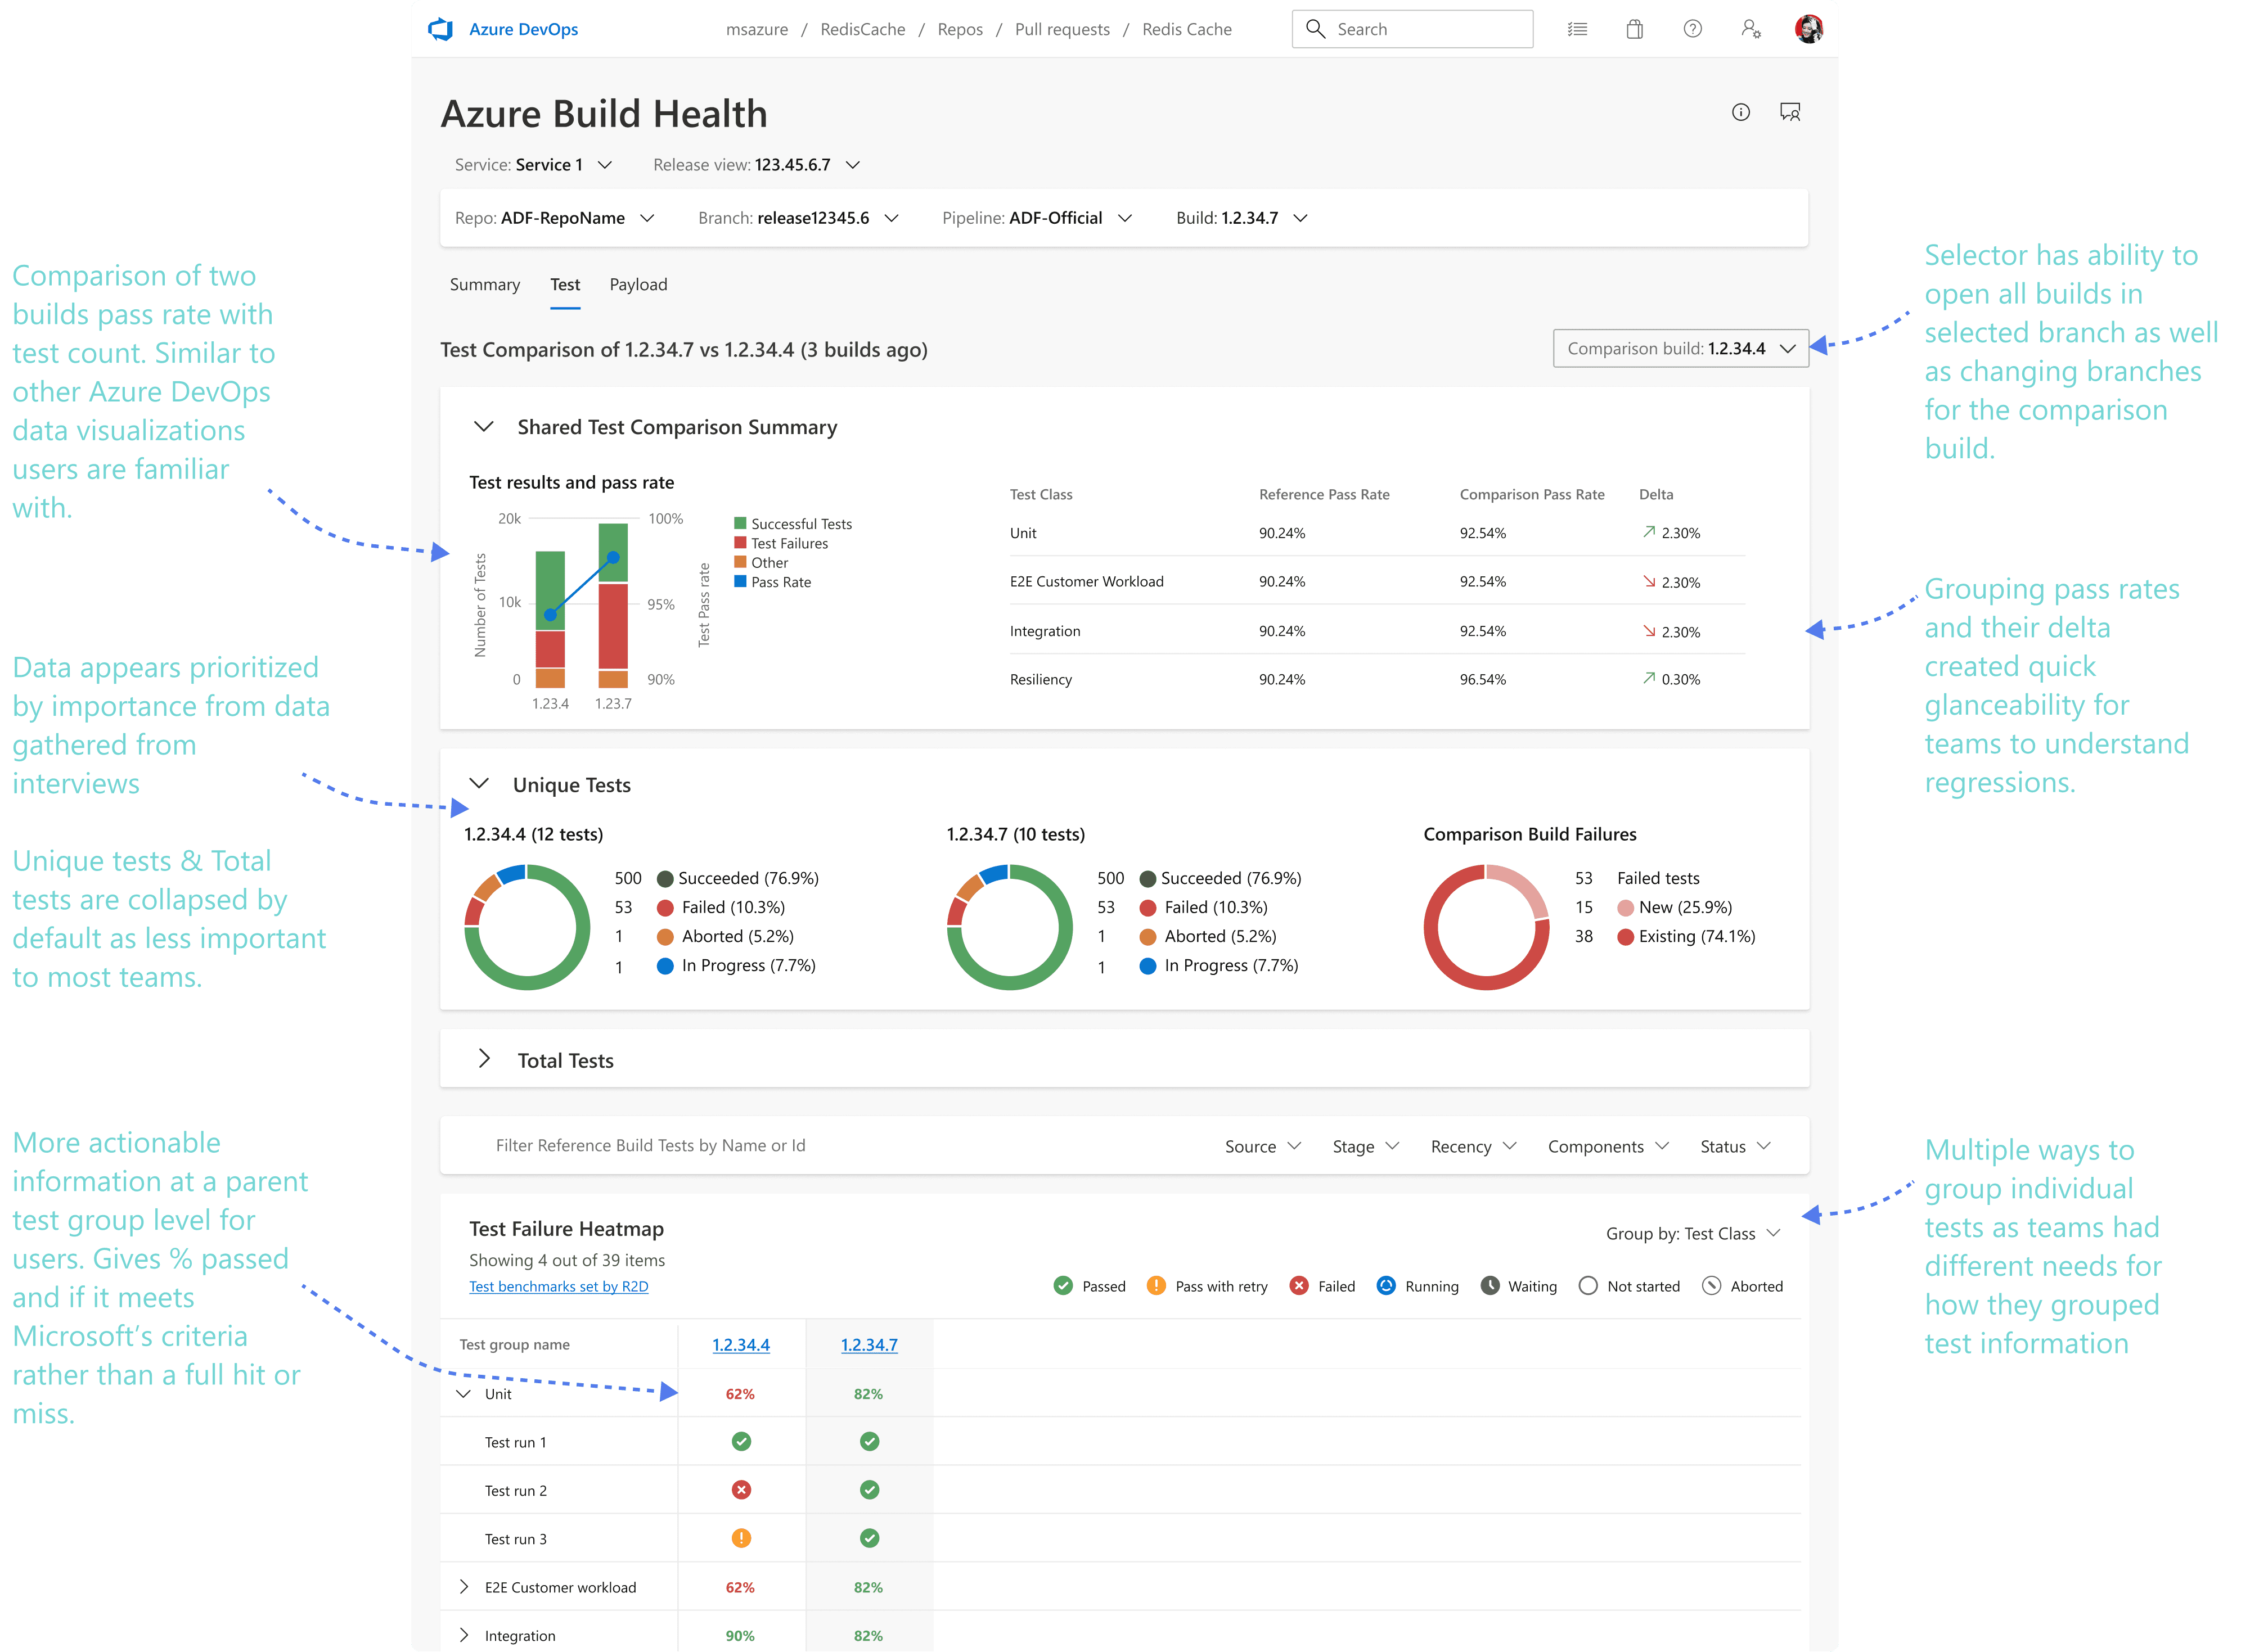Image resolution: width=2250 pixels, height=1652 pixels.
Task: Expand the E2E Customer workload group row
Action: click(x=463, y=1586)
